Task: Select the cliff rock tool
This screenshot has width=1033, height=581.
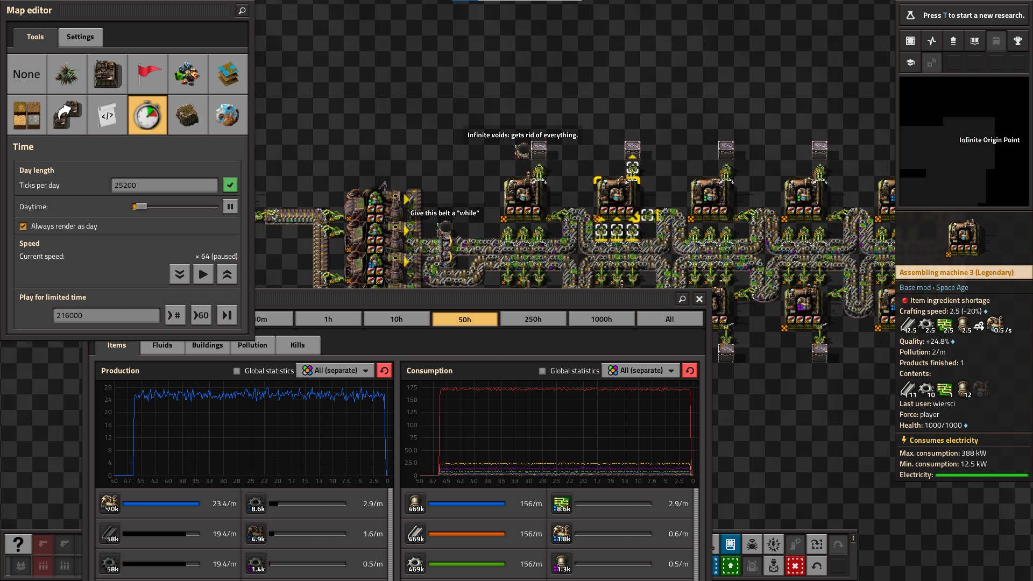Action: pyautogui.click(x=188, y=115)
